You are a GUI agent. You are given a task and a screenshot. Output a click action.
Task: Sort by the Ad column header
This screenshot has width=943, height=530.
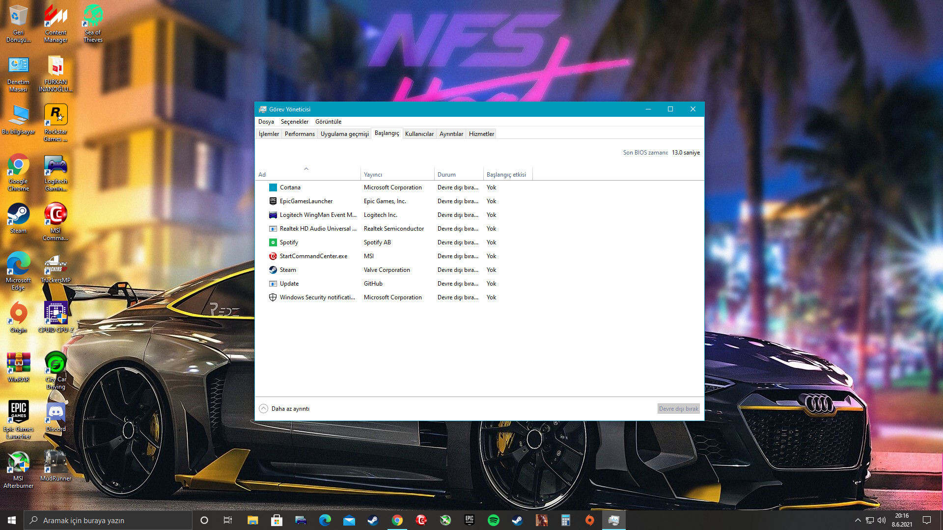click(262, 175)
